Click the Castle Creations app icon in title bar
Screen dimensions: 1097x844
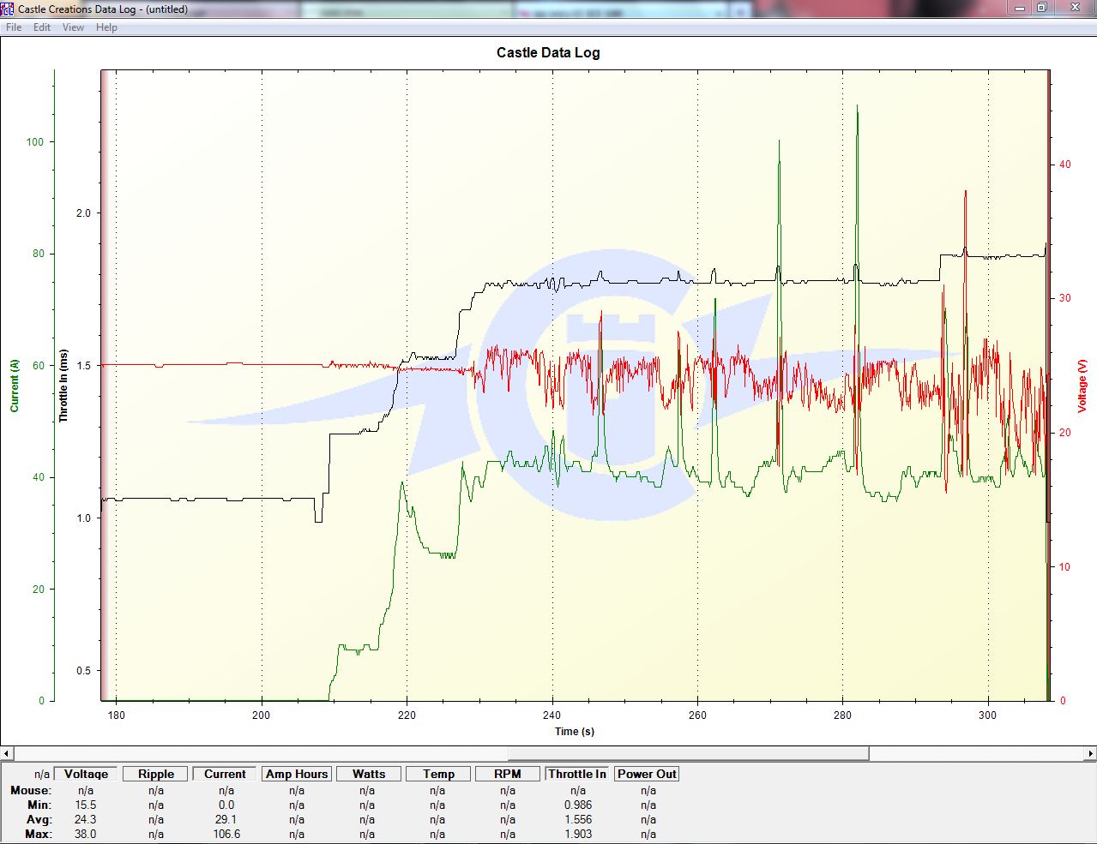click(8, 9)
